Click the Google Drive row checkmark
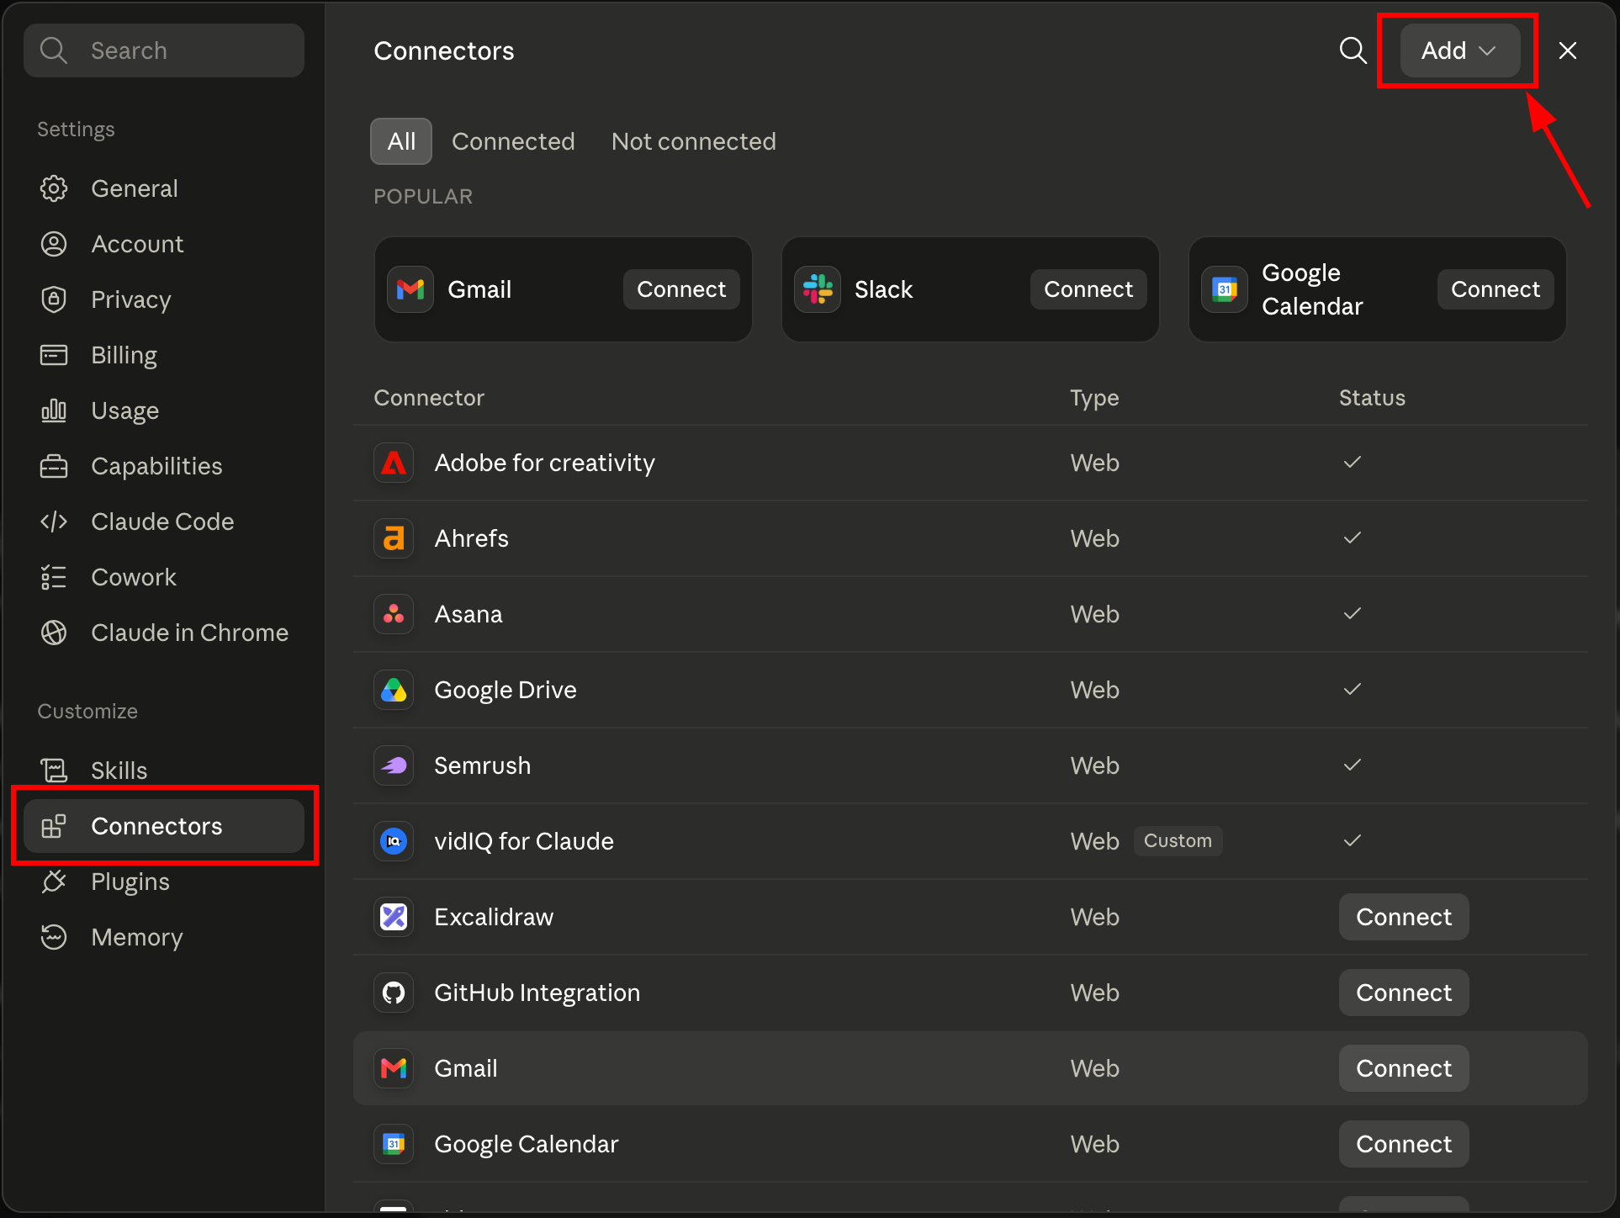This screenshot has width=1620, height=1218. (1353, 689)
